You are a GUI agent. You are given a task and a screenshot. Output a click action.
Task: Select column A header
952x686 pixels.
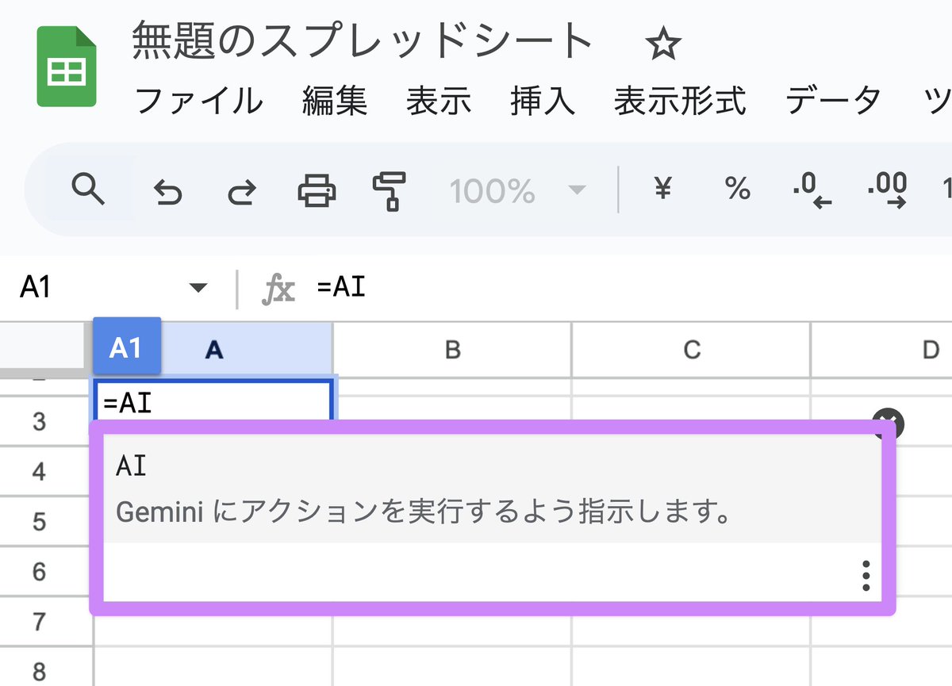[213, 349]
